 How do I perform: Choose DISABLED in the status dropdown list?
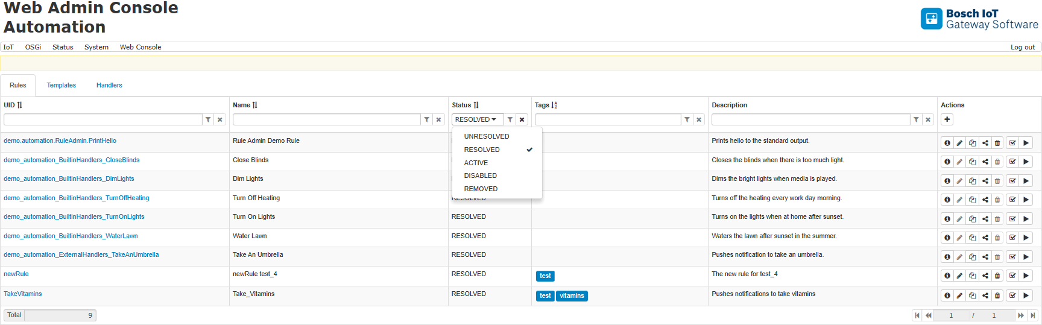pyautogui.click(x=497, y=175)
